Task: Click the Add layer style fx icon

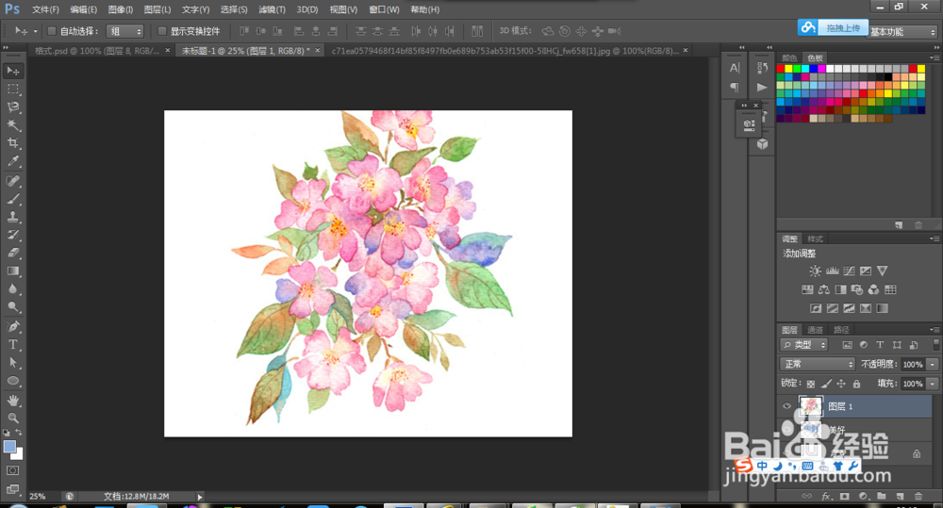Action: click(x=826, y=496)
